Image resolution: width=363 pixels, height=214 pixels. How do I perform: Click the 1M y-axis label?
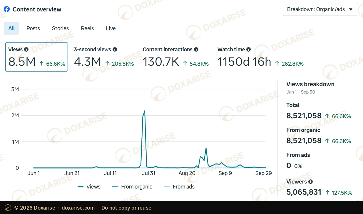click(x=15, y=142)
